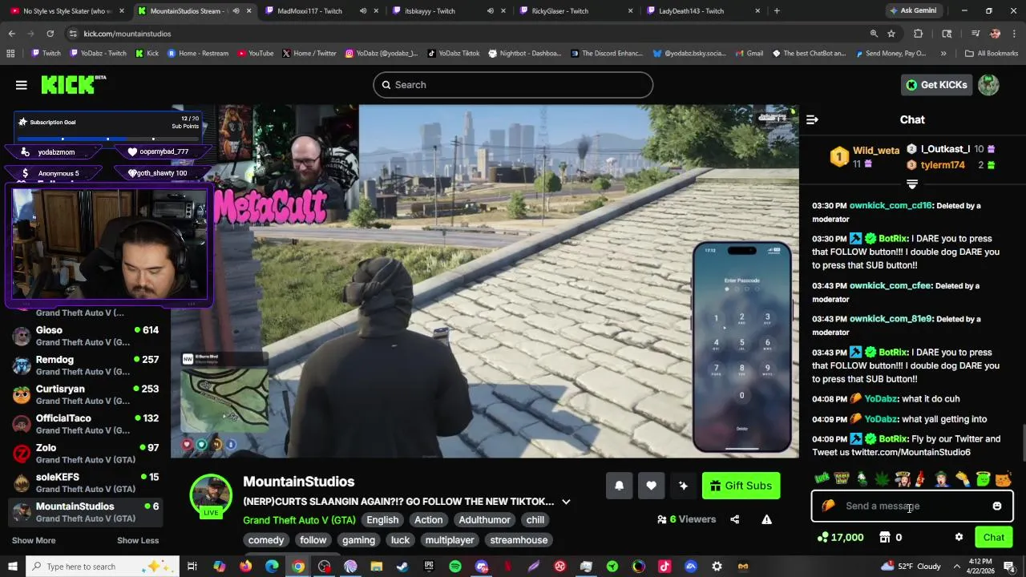
Task: Open the All Bookmarks folder
Action: (x=992, y=54)
